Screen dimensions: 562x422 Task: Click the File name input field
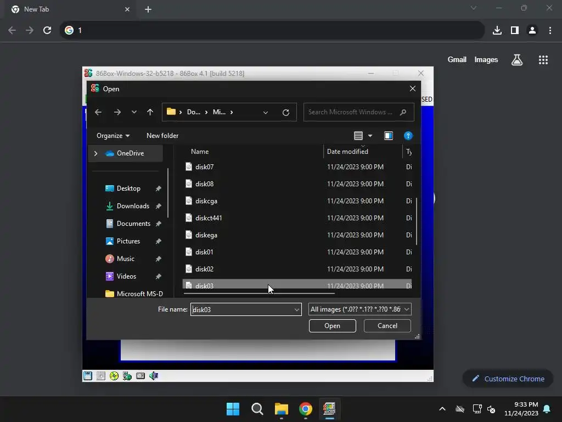tap(242, 310)
